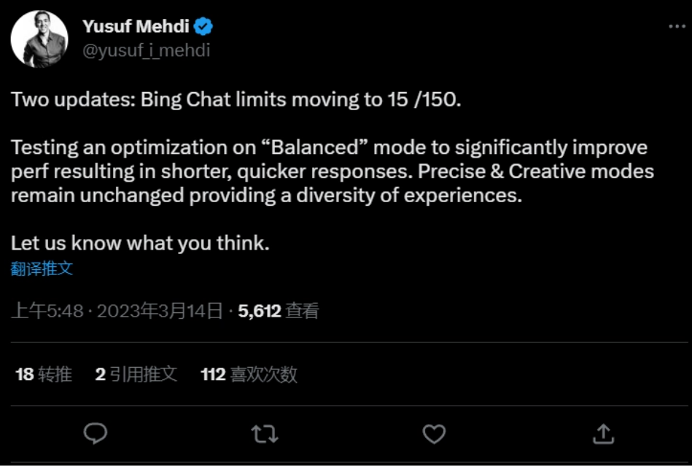
Task: Click the 'Testing an optimization' paragraph
Action: 333,171
